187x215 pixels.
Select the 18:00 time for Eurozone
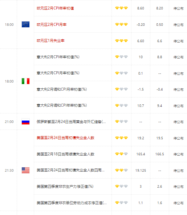coord(9,24)
